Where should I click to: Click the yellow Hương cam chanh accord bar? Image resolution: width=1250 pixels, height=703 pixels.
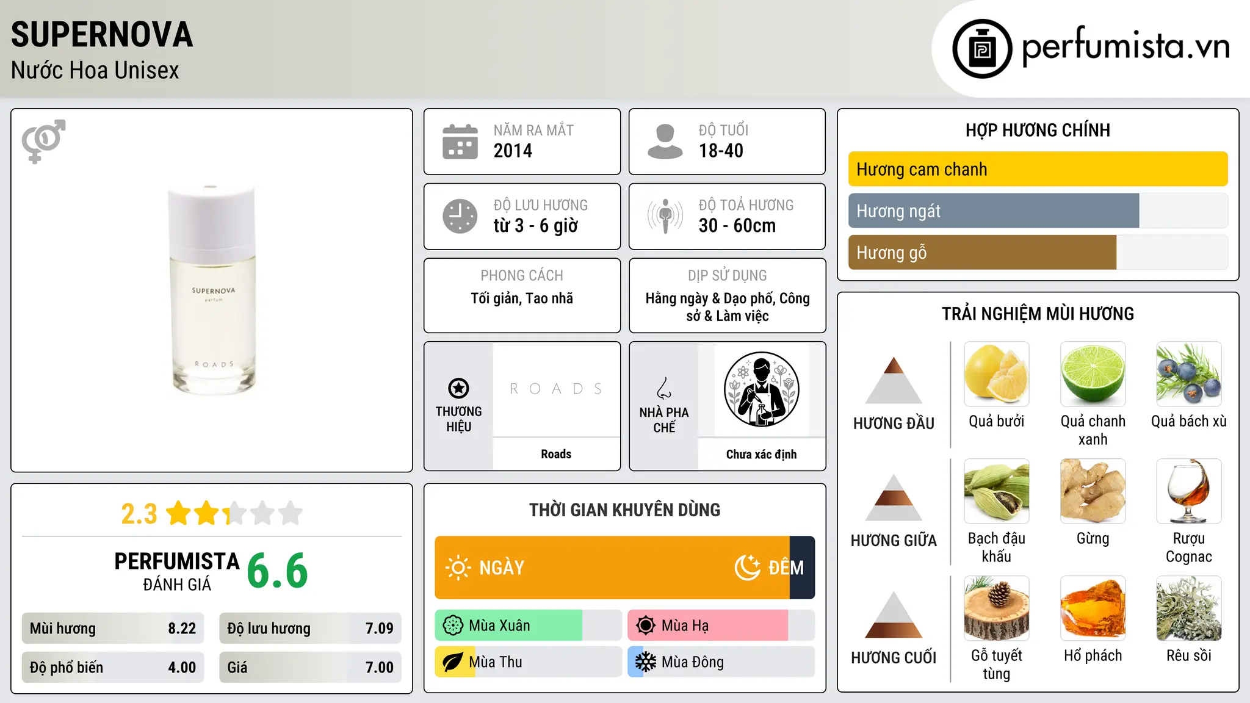[x=1038, y=169]
